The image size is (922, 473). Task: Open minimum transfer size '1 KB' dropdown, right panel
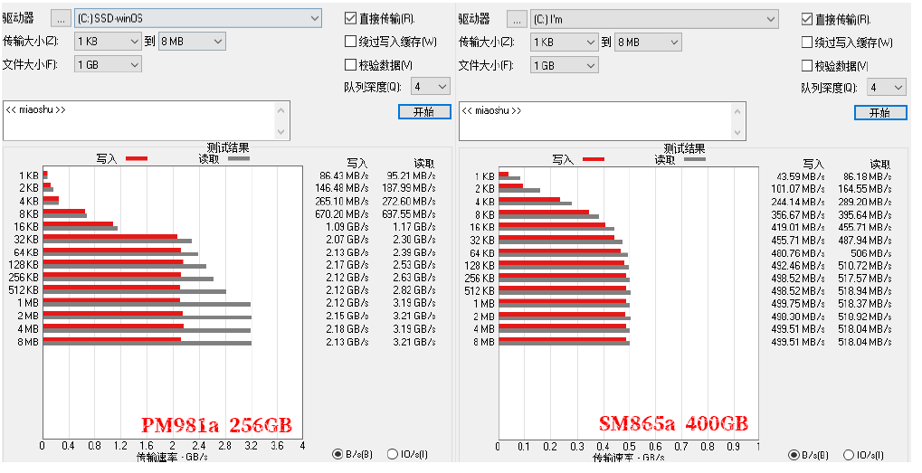click(564, 43)
